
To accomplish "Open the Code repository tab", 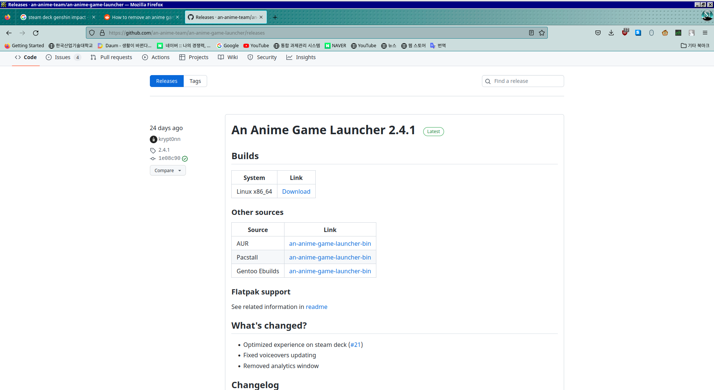I will 26,57.
